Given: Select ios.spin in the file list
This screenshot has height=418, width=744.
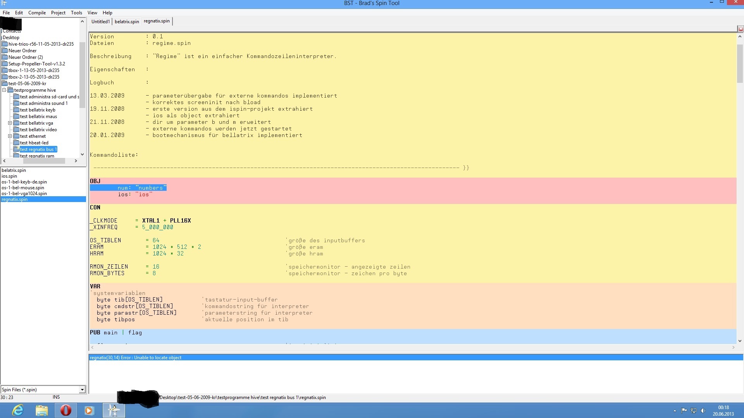Looking at the screenshot, I should click(9, 176).
